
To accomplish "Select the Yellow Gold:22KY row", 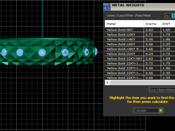I will [140, 54].
